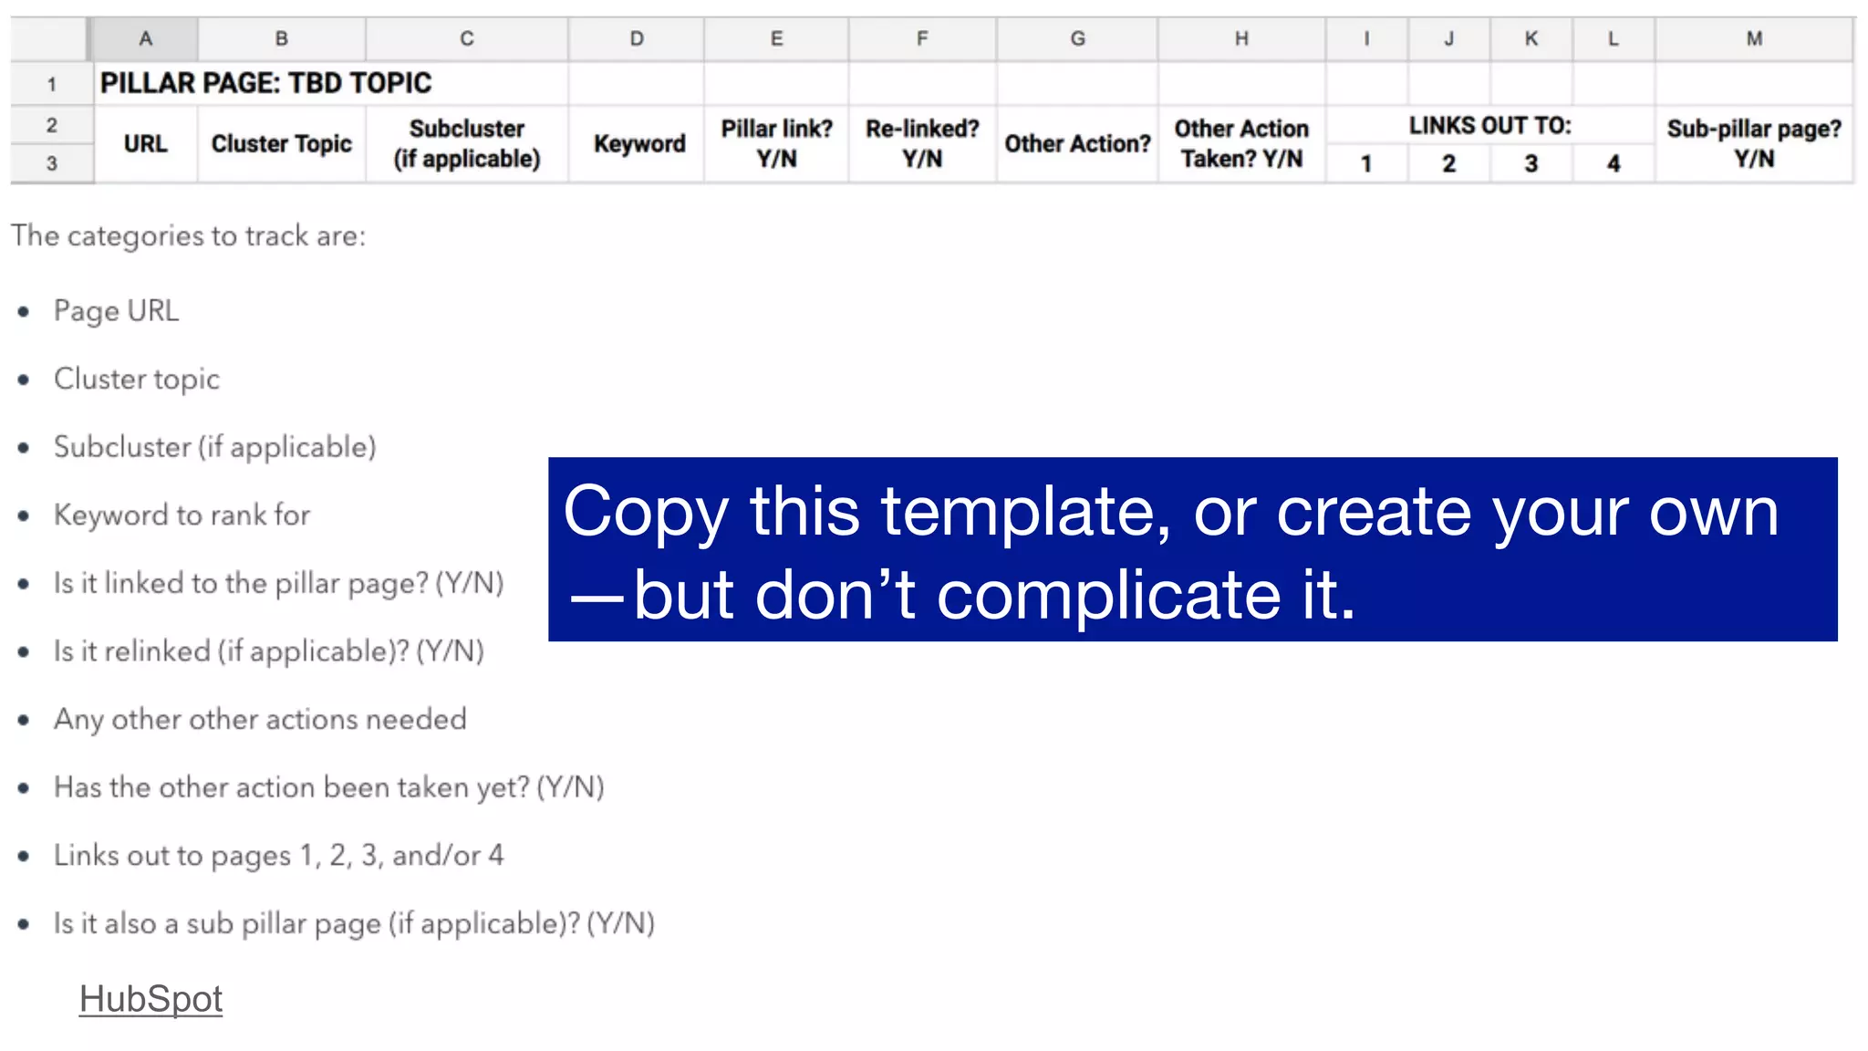Click the links-out '1' cell

[x=1366, y=163]
